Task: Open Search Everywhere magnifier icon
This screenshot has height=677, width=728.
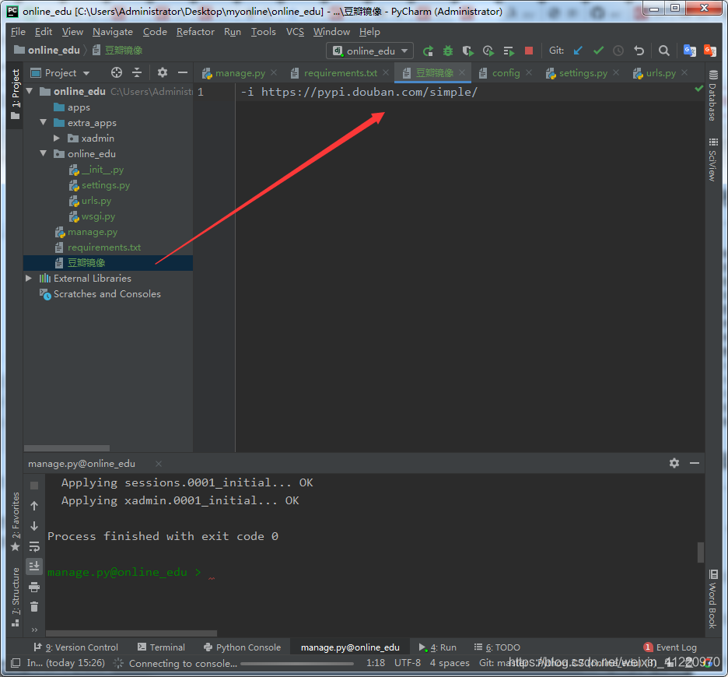Action: tap(664, 51)
